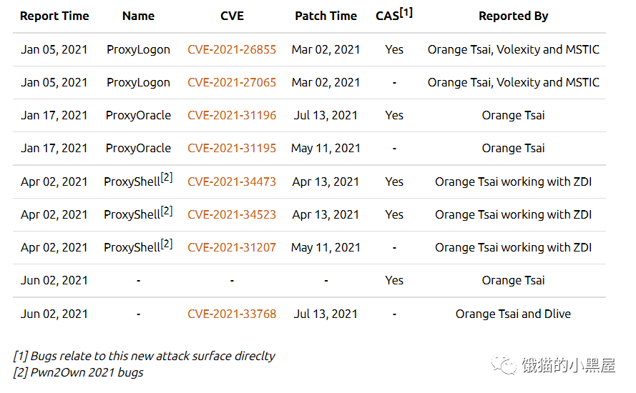Open the CVE-2021-26855 link
This screenshot has width=636, height=393.
tap(232, 49)
